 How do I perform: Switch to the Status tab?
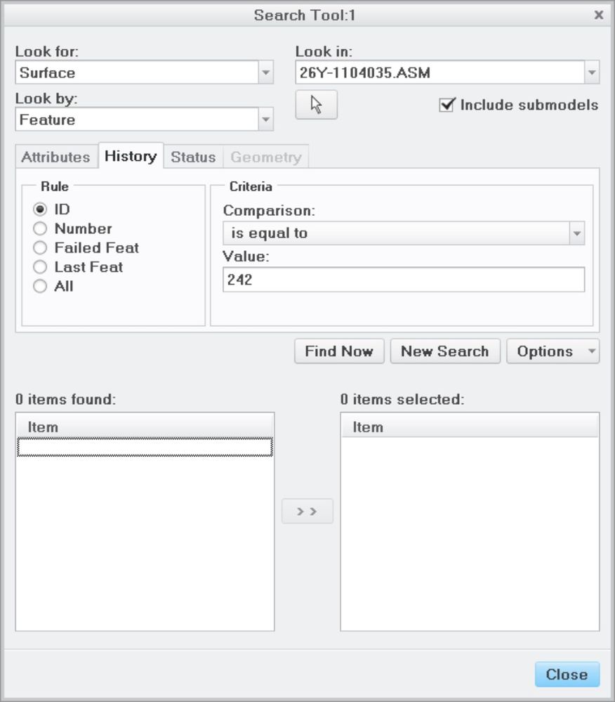193,157
